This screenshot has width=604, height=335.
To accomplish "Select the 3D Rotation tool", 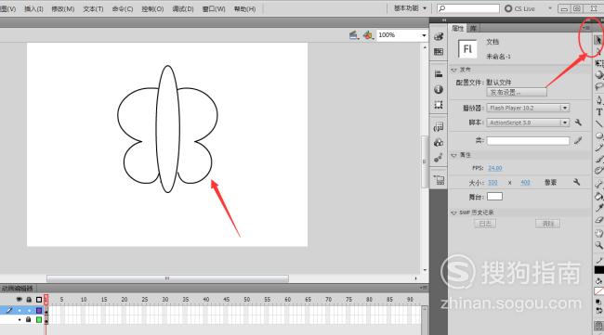I will [x=599, y=74].
